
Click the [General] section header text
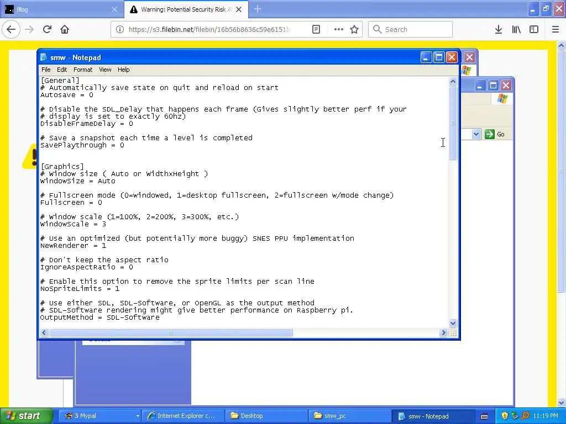coord(60,81)
